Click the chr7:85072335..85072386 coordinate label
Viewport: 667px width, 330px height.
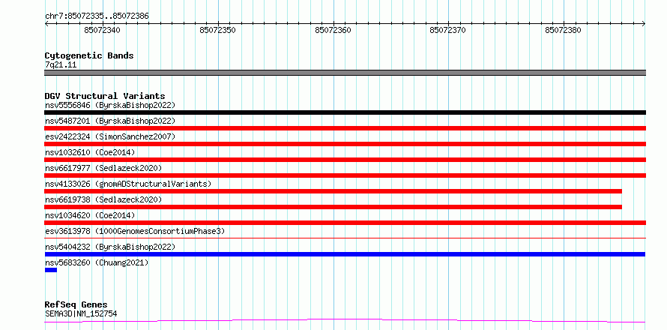97,16
